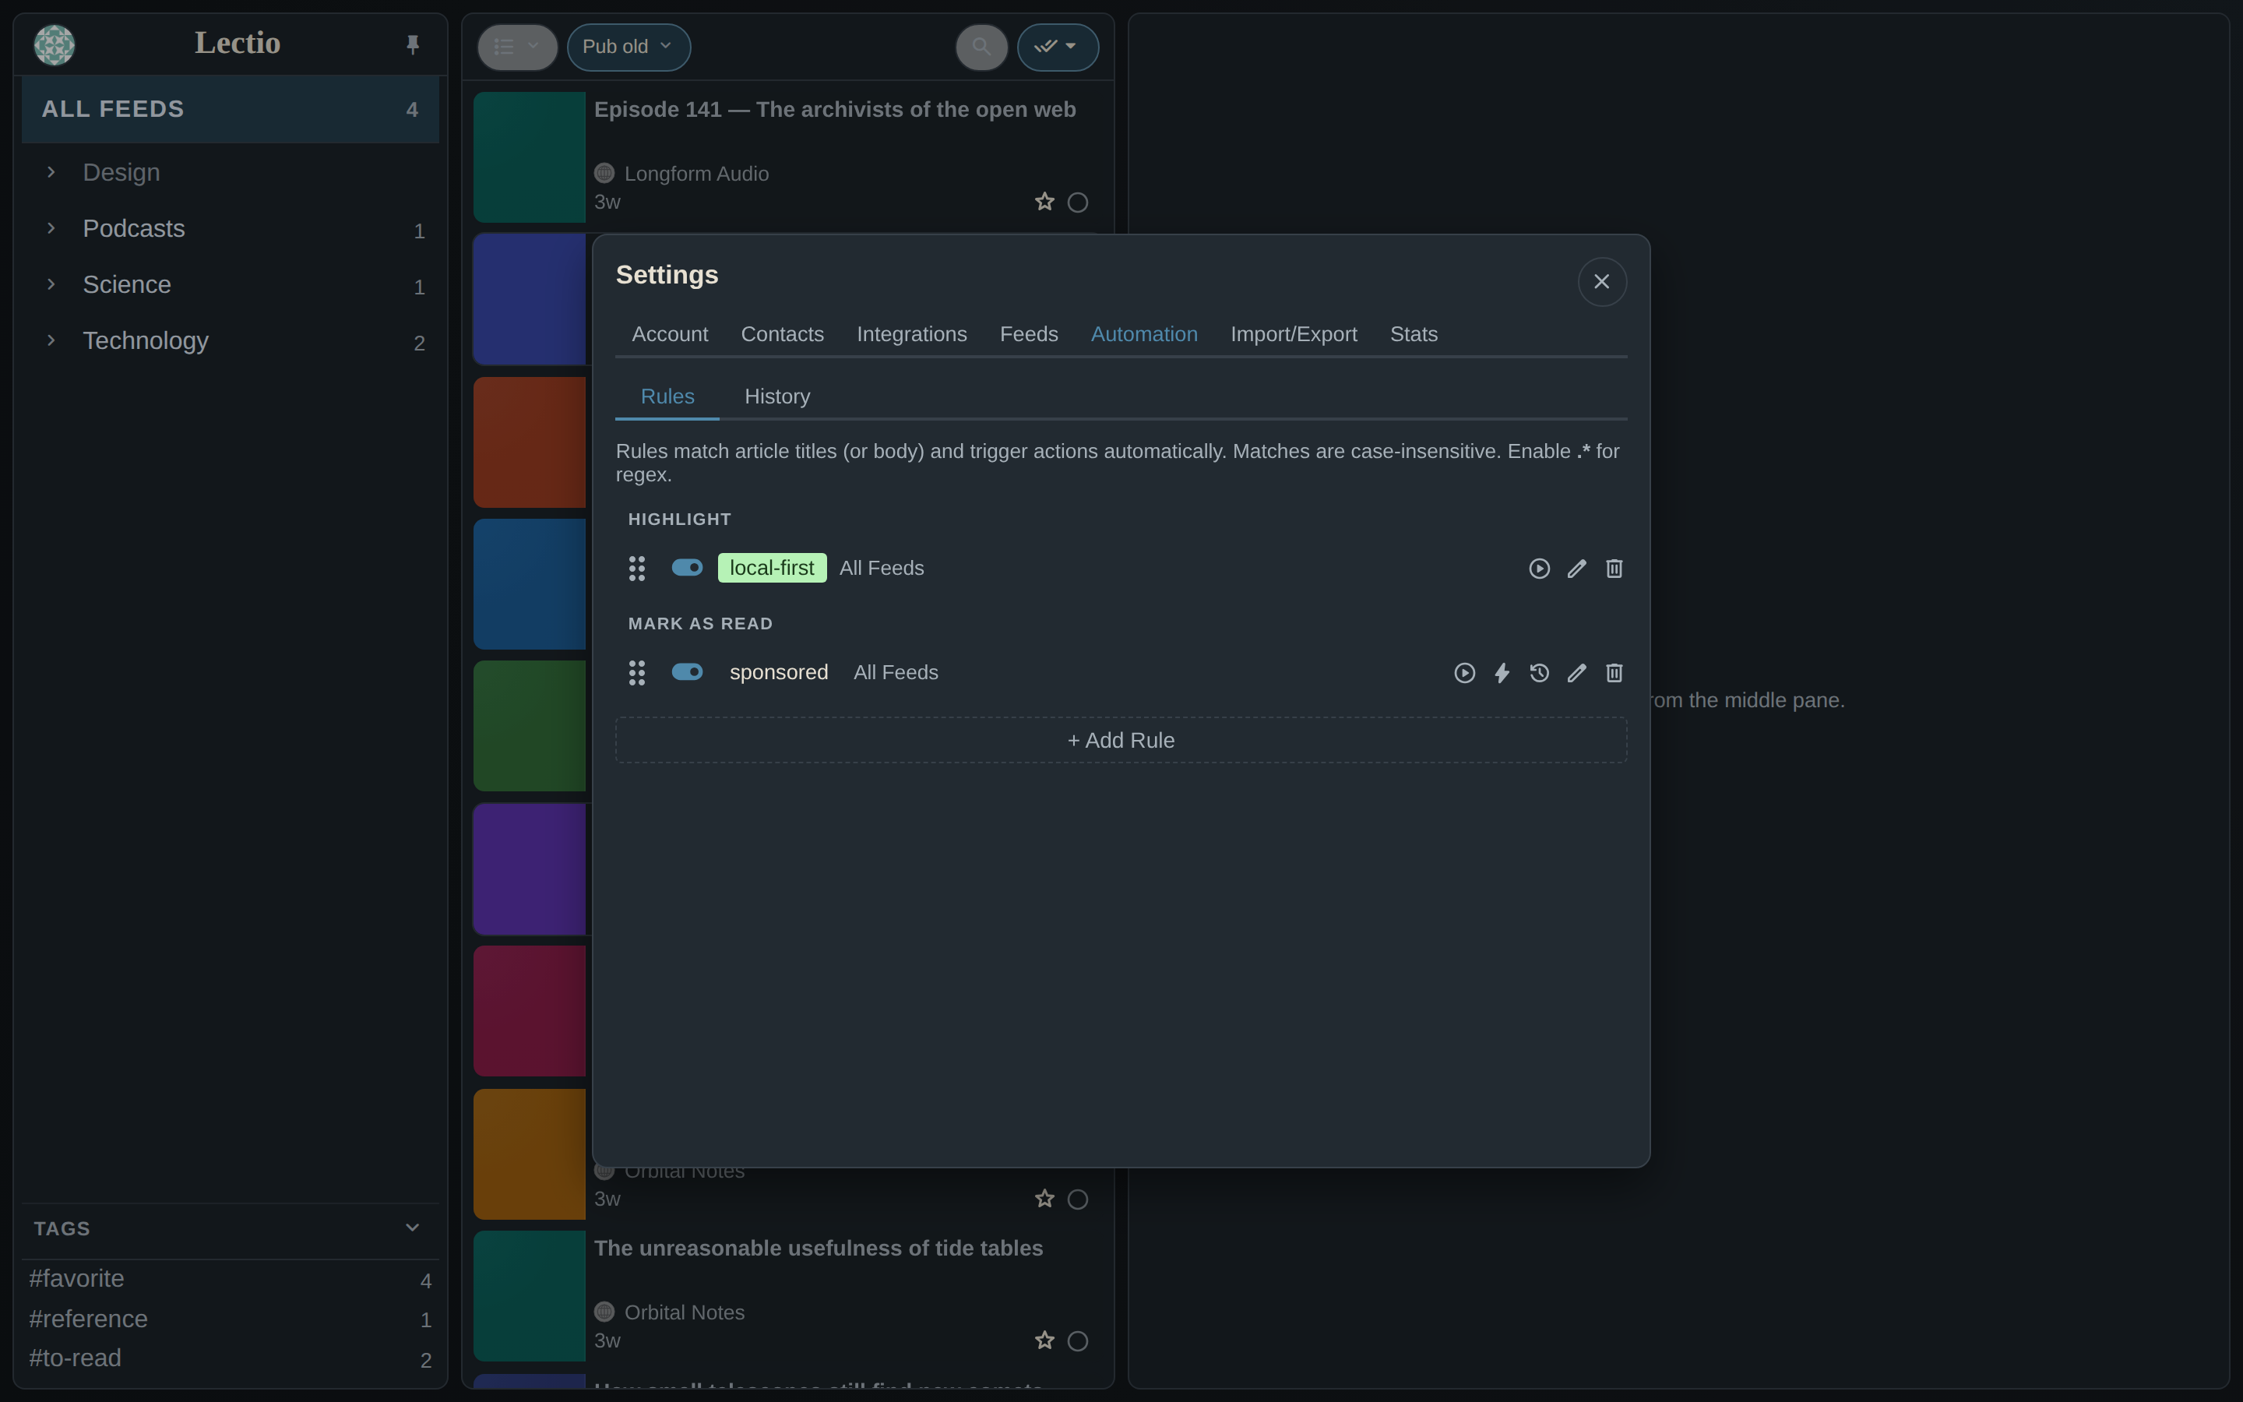Image resolution: width=2243 pixels, height=1402 pixels.
Task: Edit the local-first rule
Action: pos(1576,569)
